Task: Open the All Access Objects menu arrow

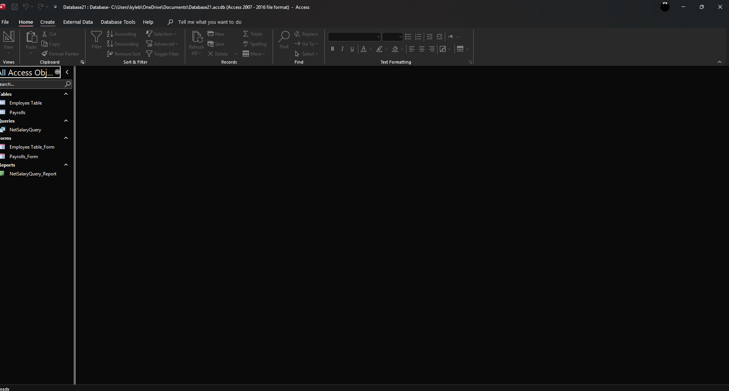Action: (58, 72)
